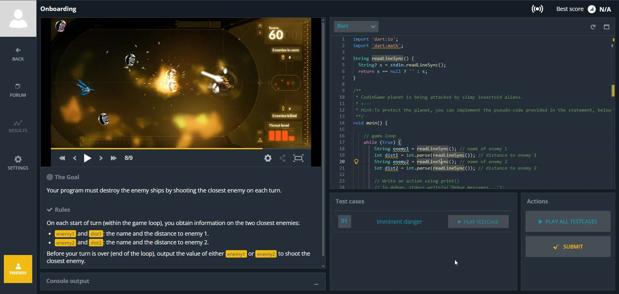
Task: Skip to last replay frame
Action: (x=113, y=158)
